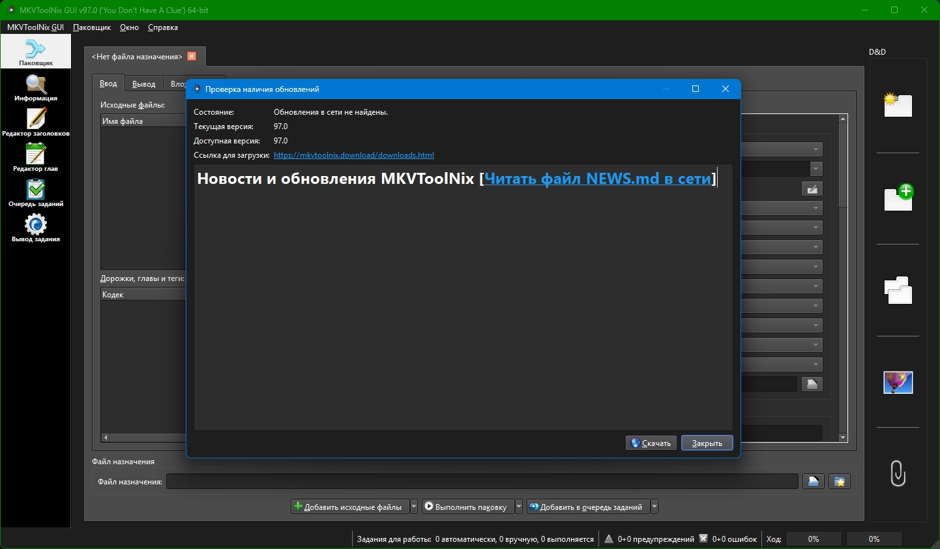
Task: Expand the arrow beside Добавить в очередь заданий
Action: 654,507
